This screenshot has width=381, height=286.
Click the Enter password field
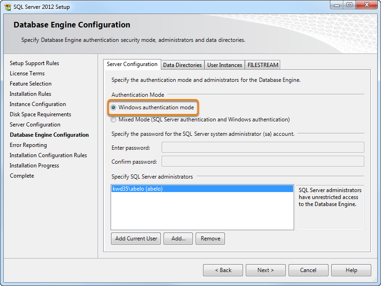click(x=263, y=147)
